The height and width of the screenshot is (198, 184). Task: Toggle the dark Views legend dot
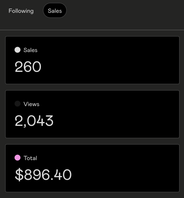17,104
